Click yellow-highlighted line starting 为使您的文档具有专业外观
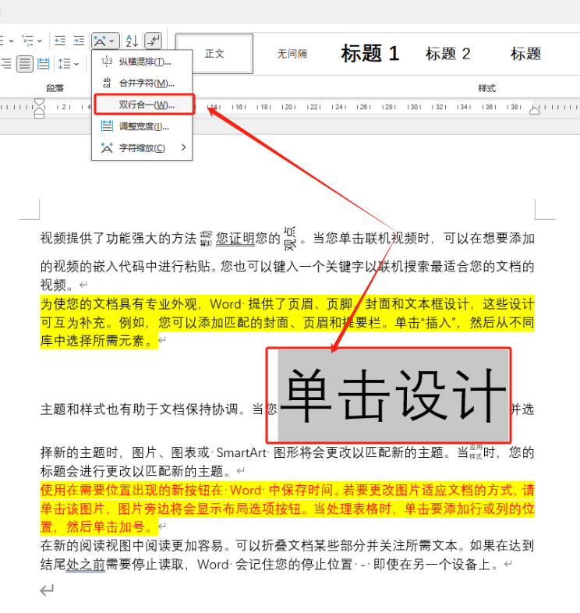Image resolution: width=580 pixels, height=613 pixels. (287, 304)
